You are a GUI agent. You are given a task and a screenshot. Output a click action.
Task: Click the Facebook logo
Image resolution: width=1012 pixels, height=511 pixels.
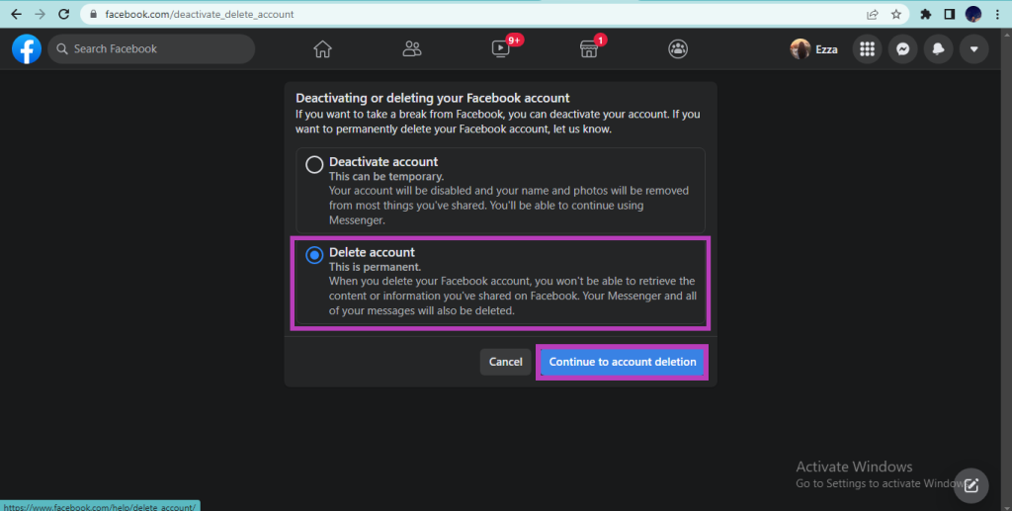(27, 49)
